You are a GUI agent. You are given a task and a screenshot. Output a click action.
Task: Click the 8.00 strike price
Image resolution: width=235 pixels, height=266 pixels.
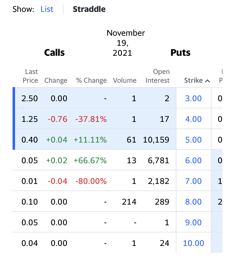click(193, 202)
